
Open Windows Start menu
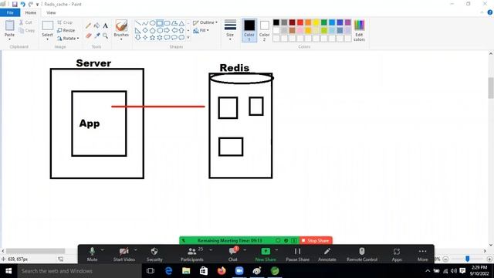tap(8, 271)
